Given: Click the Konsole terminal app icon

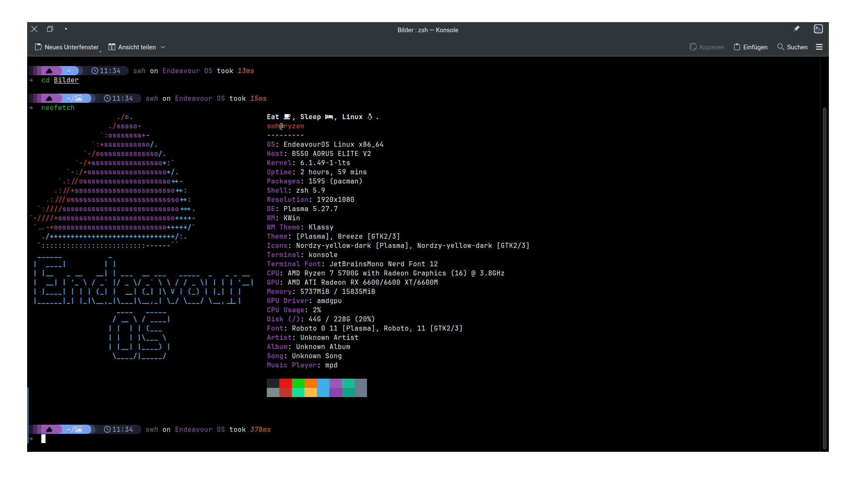Looking at the screenshot, I should pyautogui.click(x=818, y=29).
